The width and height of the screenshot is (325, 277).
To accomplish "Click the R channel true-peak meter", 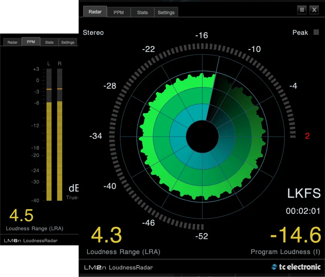I will pos(60,135).
